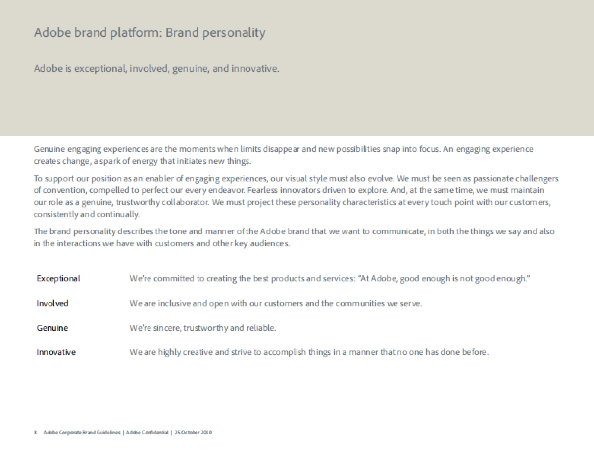Click the 'Adobe brand platform: Brand personality' heading
594x459 pixels.
pyautogui.click(x=149, y=33)
